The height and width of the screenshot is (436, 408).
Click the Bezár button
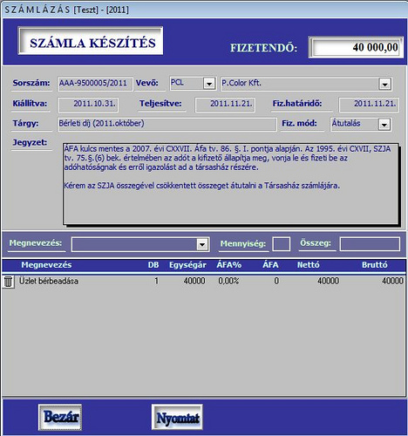point(60,417)
